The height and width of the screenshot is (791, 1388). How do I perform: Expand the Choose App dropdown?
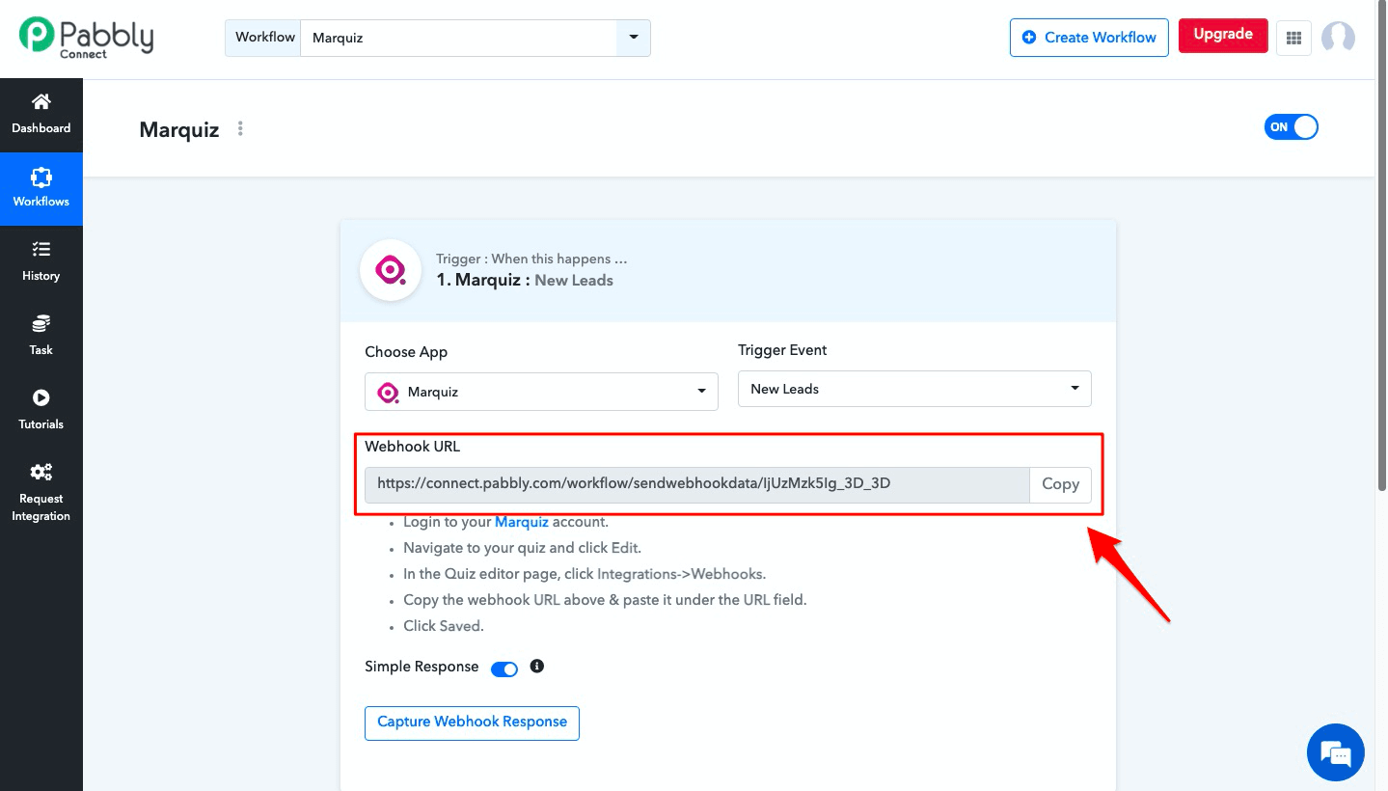click(541, 392)
